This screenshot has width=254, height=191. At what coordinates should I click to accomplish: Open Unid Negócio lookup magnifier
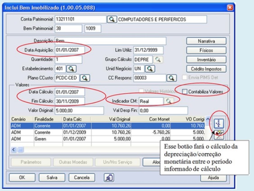point(150,69)
